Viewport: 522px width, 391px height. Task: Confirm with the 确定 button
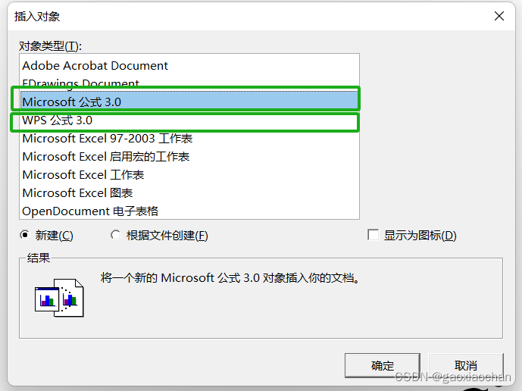point(382,365)
